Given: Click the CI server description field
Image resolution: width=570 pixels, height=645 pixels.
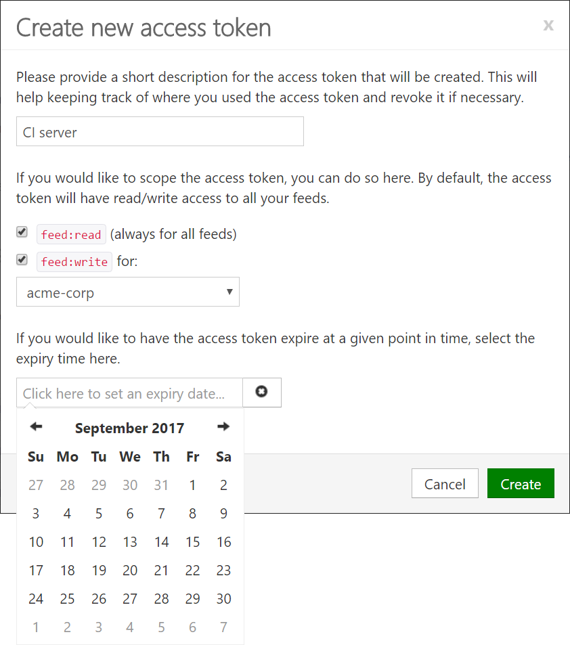Looking at the screenshot, I should pos(160,131).
